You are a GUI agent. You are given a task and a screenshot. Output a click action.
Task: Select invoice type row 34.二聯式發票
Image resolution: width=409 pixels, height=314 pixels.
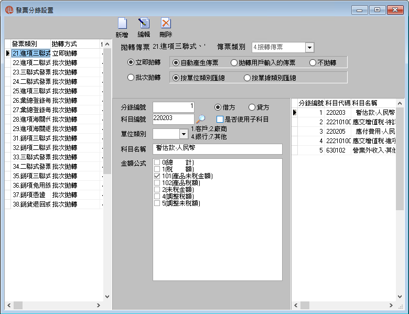coord(53,166)
